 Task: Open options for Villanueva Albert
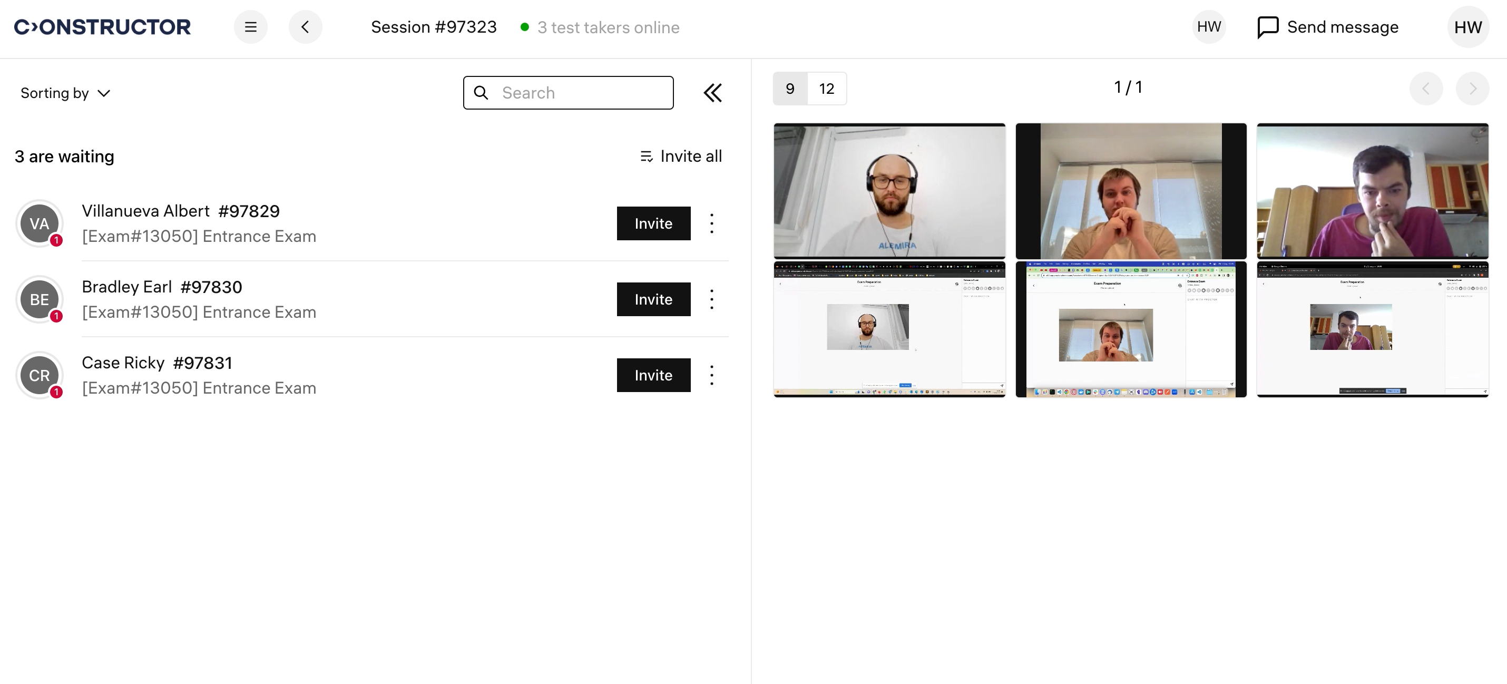(711, 223)
